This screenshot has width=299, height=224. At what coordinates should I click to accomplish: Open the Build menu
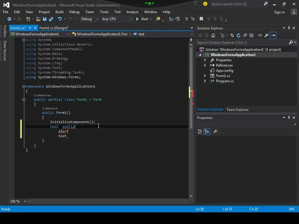(59, 12)
